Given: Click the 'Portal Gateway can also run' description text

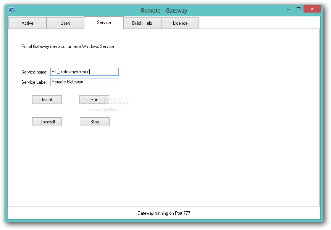Looking at the screenshot, I should point(68,46).
